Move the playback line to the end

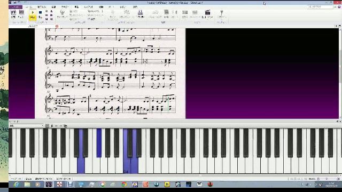tap(51, 19)
